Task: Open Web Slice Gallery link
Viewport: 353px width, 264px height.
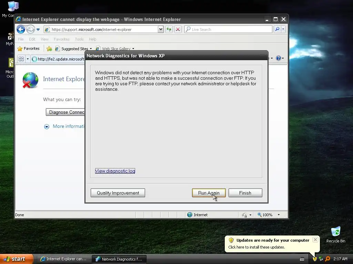Action: pyautogui.click(x=115, y=48)
